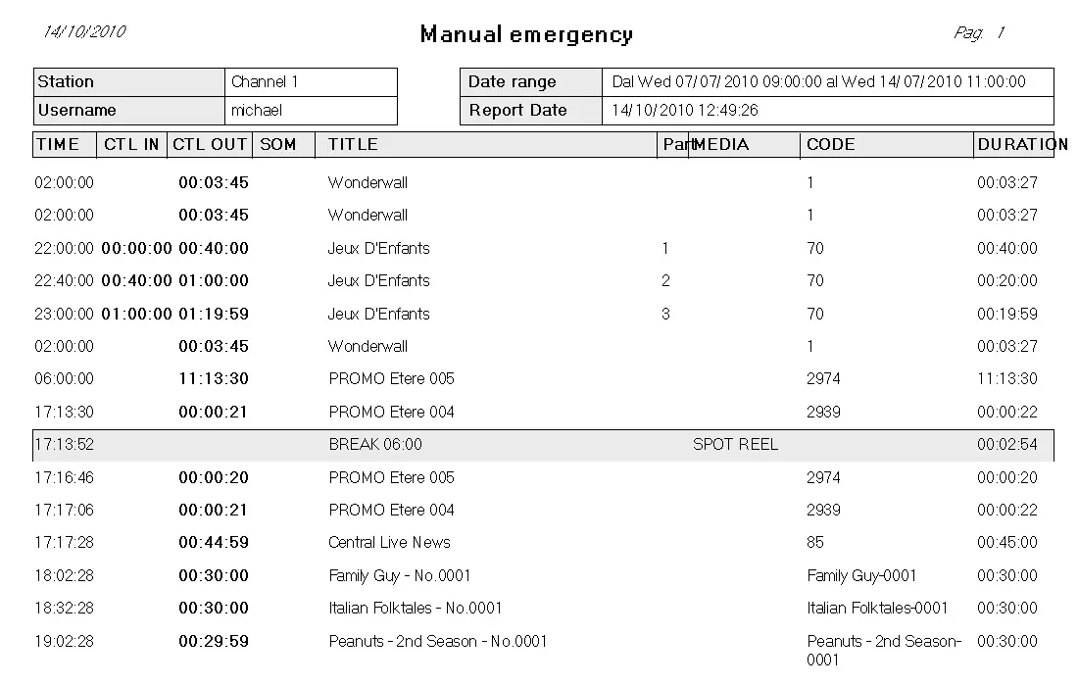Click the MEDIA column header

tap(722, 144)
